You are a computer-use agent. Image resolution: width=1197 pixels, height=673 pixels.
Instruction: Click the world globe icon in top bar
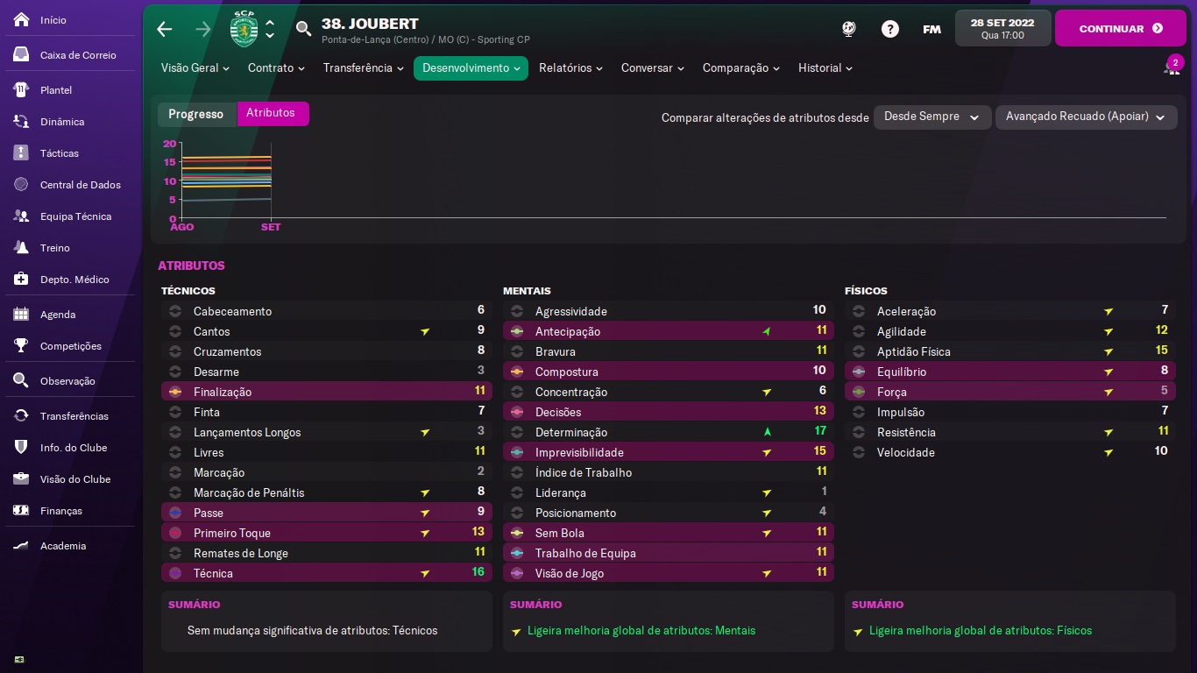tap(848, 29)
